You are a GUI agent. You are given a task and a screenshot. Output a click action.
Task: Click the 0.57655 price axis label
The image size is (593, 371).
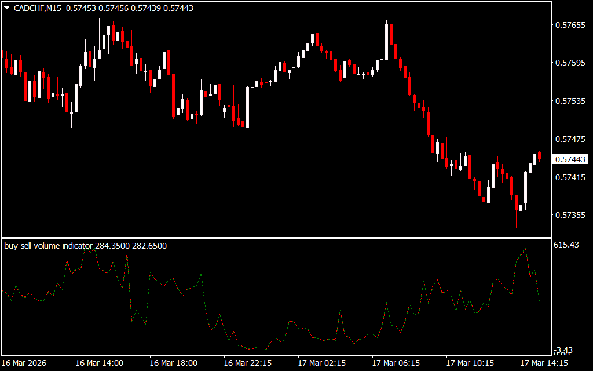point(570,26)
